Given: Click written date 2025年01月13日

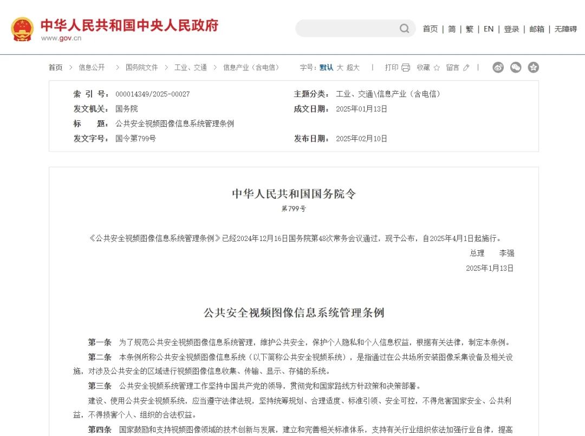Looking at the screenshot, I should pyautogui.click(x=361, y=109).
